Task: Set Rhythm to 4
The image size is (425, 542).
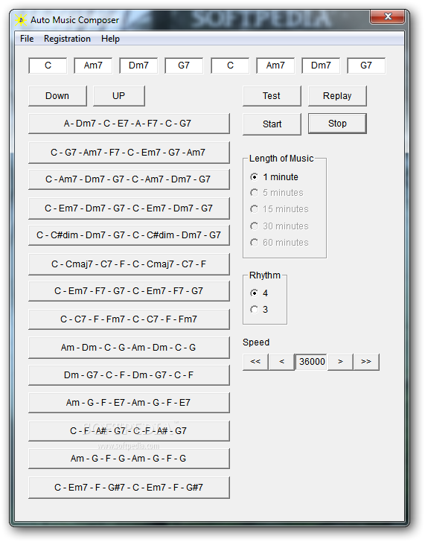Action: [x=259, y=293]
